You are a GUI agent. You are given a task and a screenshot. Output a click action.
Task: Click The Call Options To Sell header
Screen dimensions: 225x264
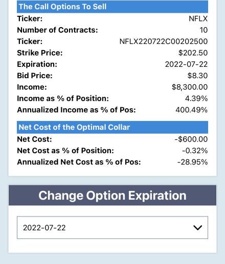(x=112, y=7)
